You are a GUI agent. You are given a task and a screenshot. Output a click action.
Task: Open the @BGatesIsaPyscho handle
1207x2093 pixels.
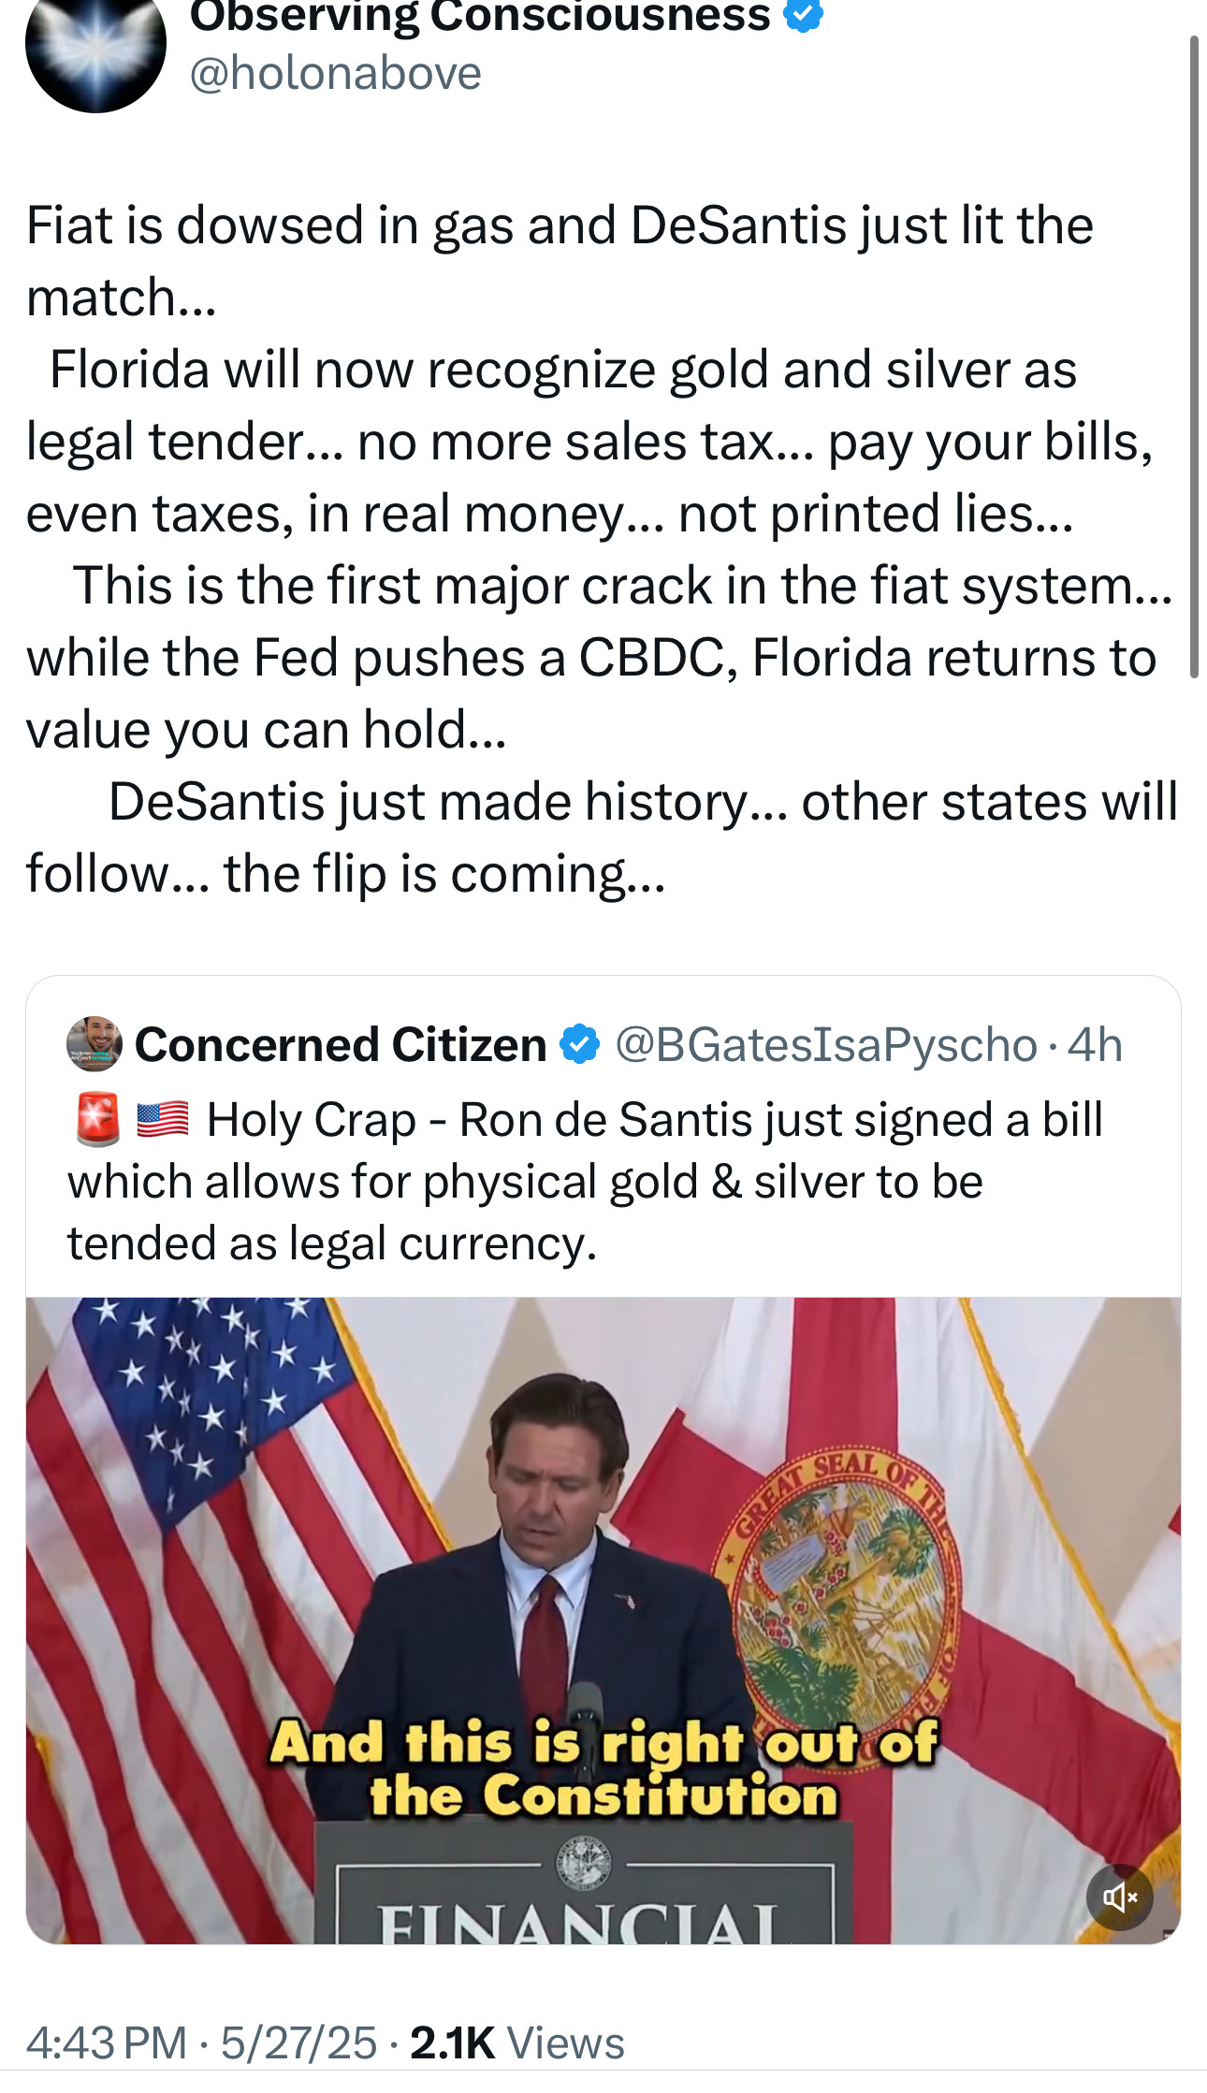(x=826, y=1044)
